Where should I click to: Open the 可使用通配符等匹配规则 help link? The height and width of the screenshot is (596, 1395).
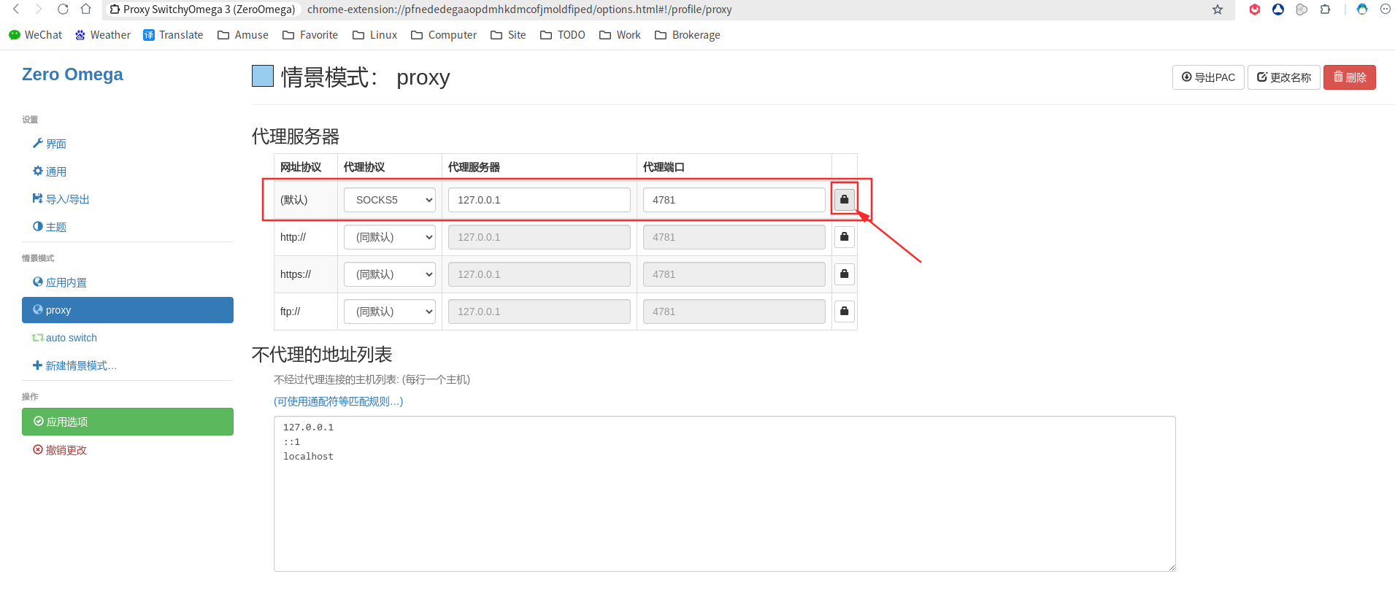coord(339,401)
